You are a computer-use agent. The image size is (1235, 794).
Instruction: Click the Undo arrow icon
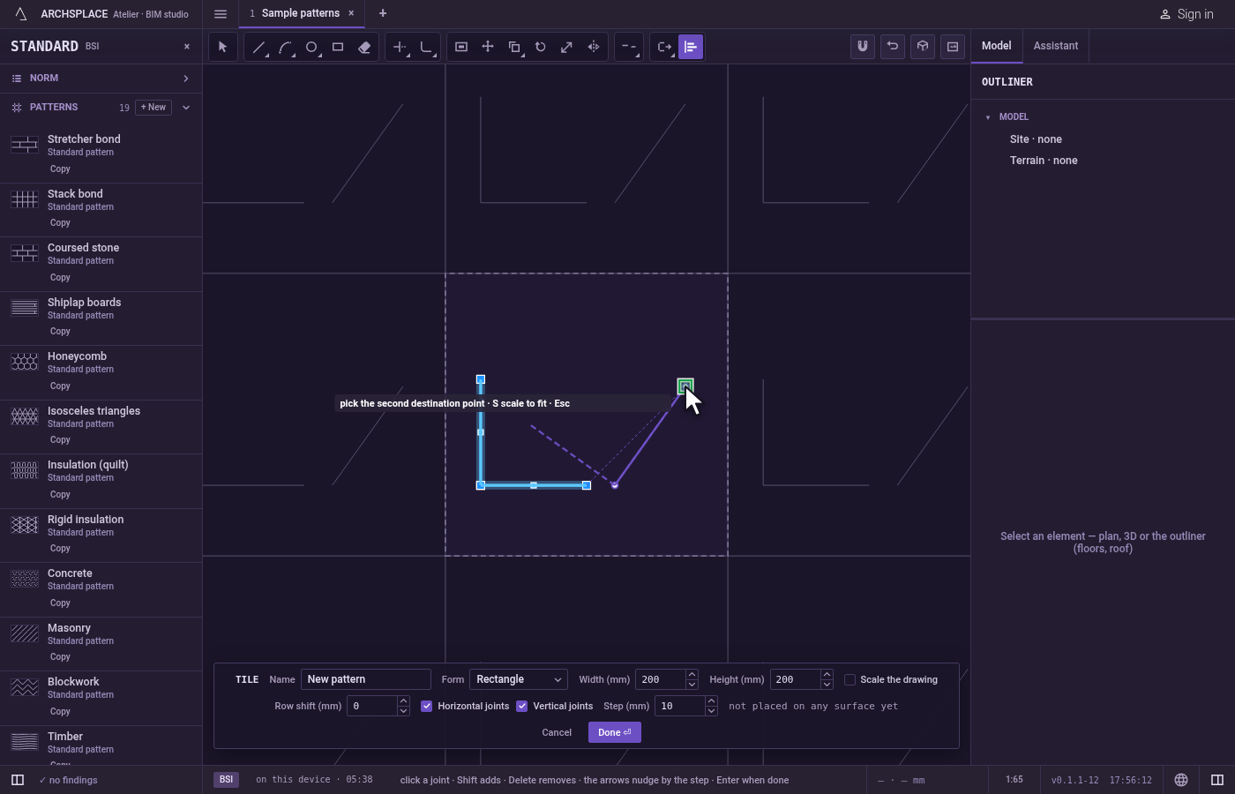893,47
